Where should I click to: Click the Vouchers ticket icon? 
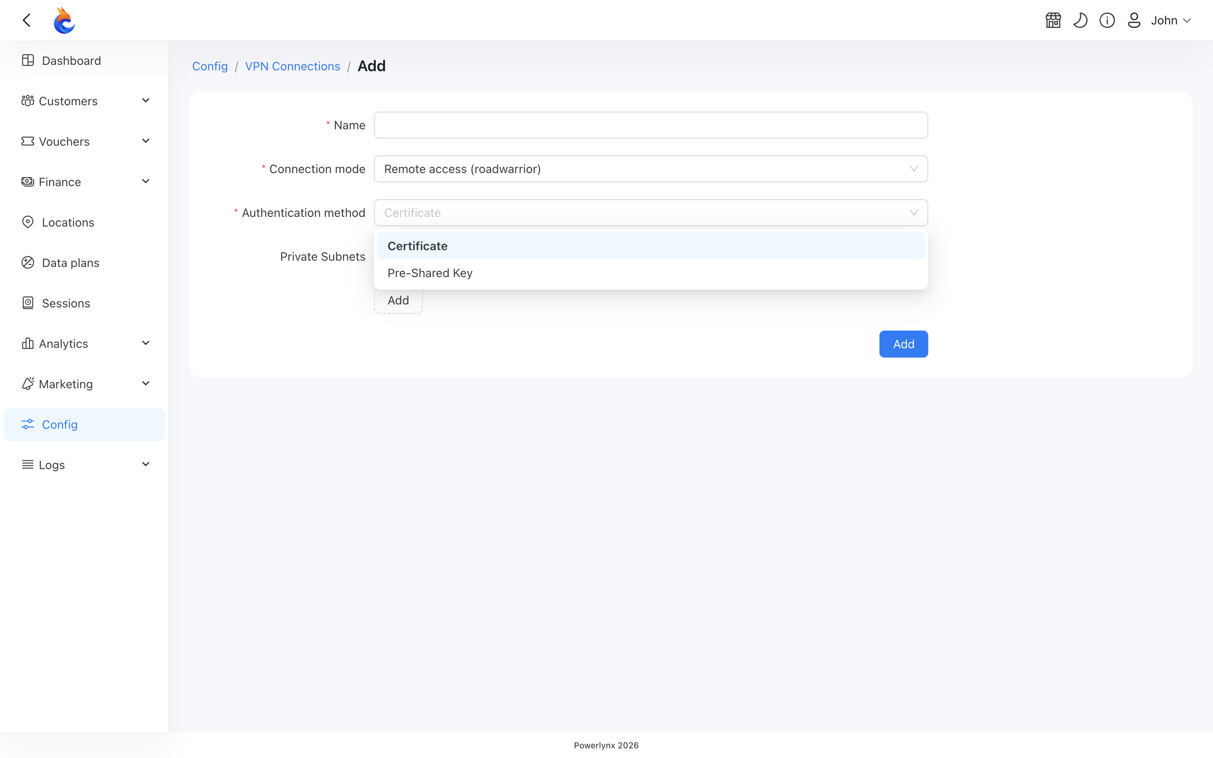point(27,141)
